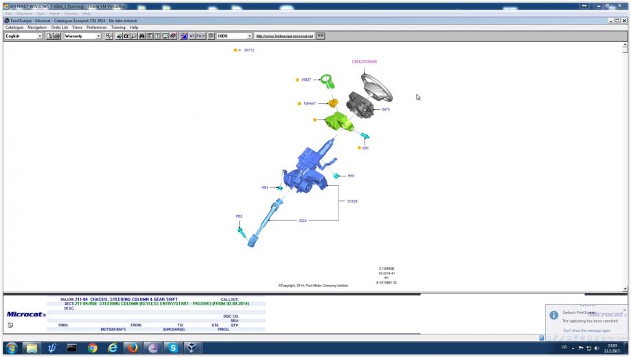631x357 pixels.
Task: Select part callout HB2
Action: click(239, 216)
